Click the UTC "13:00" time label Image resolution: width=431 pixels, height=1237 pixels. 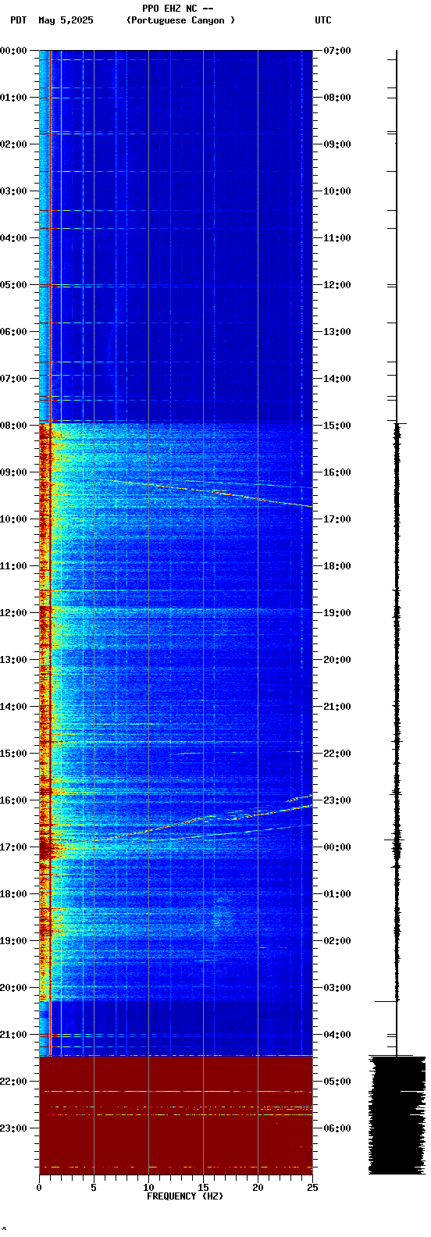337,331
